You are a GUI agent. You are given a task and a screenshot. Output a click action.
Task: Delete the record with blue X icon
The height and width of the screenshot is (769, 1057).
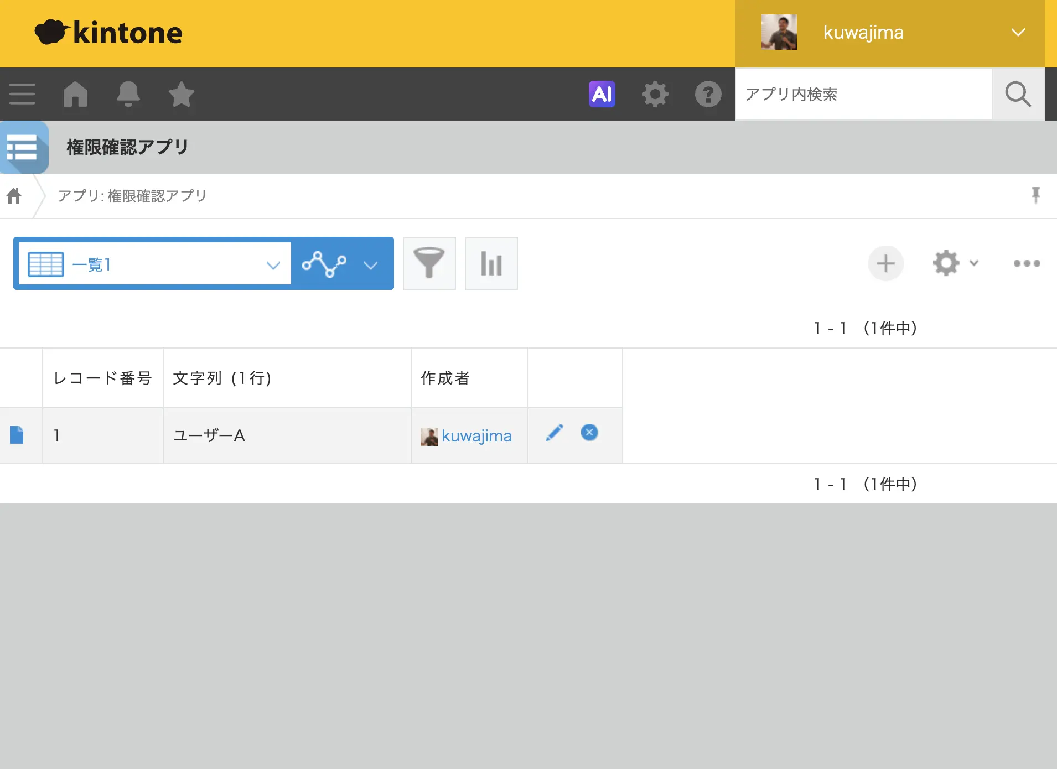coord(589,432)
